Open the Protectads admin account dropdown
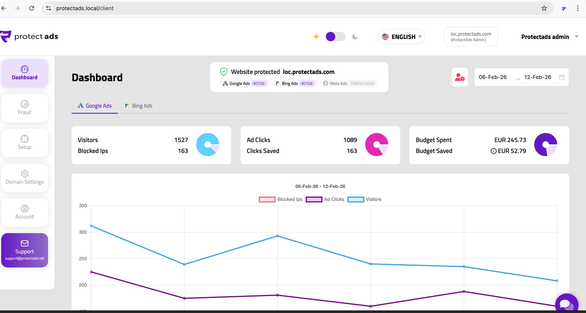The height and width of the screenshot is (313, 586). (x=549, y=37)
